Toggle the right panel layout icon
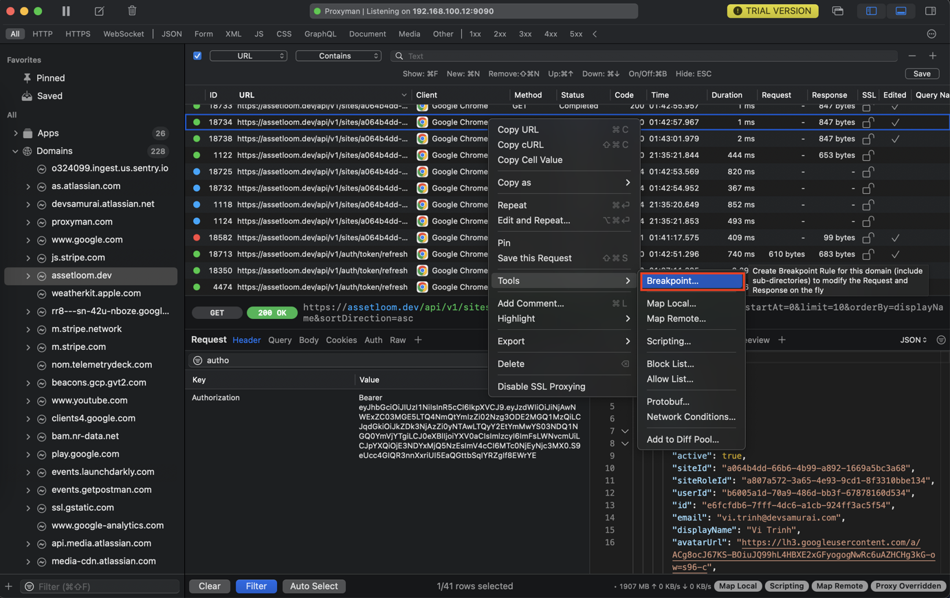This screenshot has height=598, width=950. pyautogui.click(x=931, y=11)
